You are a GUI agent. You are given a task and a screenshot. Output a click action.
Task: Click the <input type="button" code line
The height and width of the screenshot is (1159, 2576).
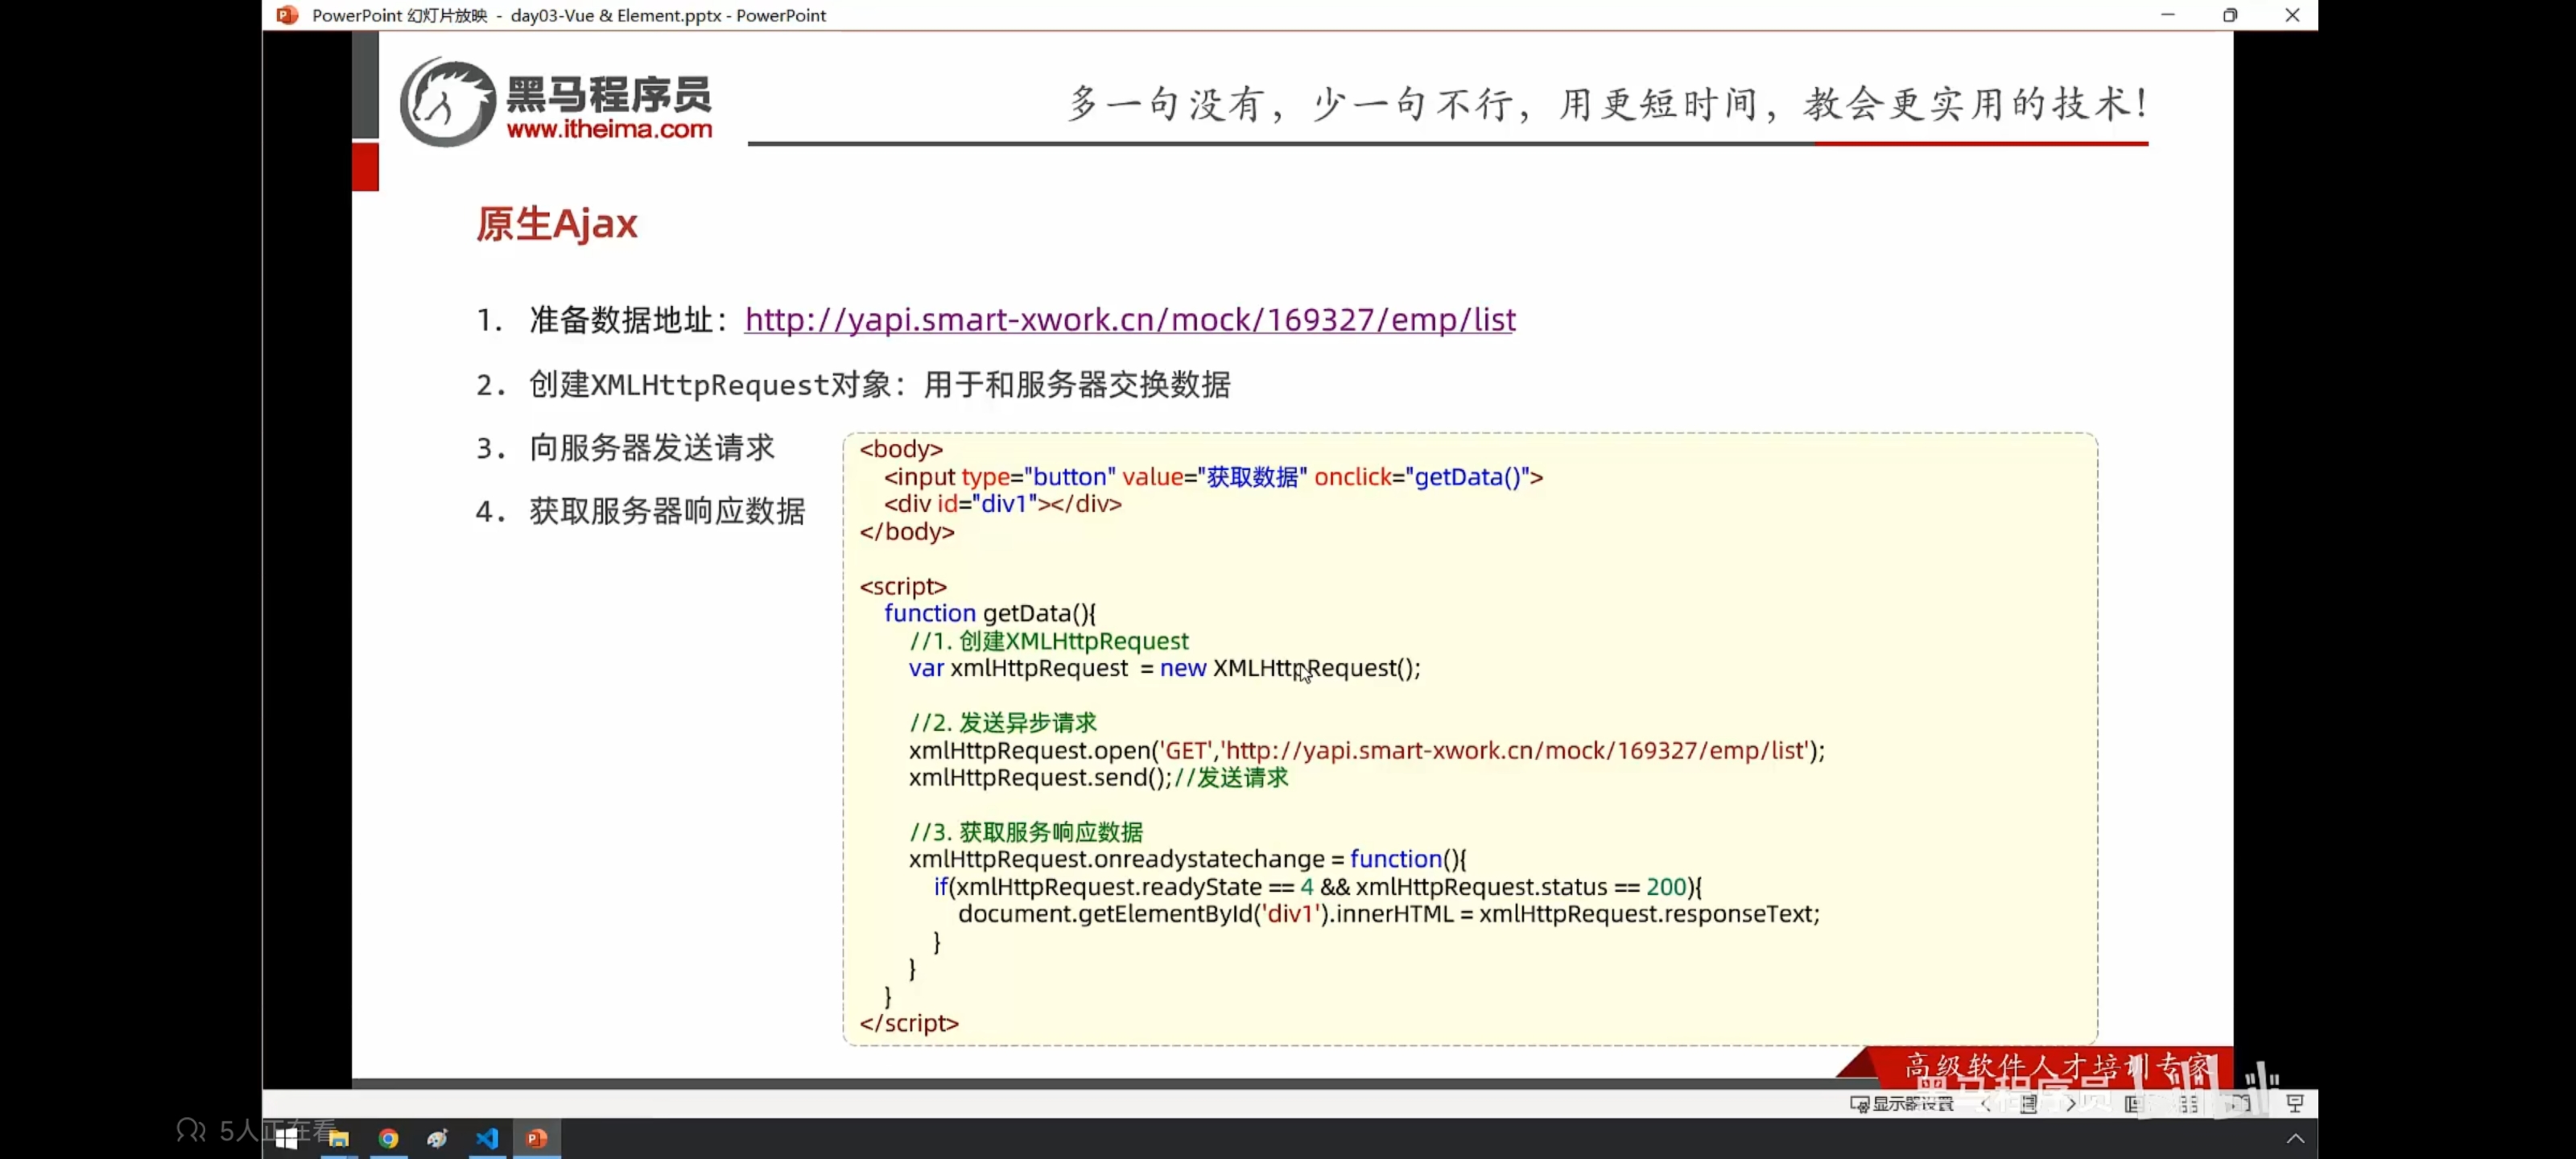[x=1213, y=477]
